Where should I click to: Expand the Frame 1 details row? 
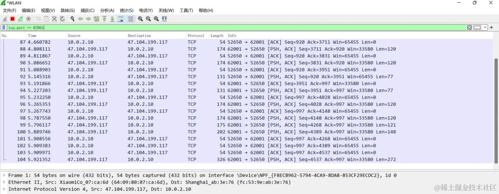pos(4,175)
